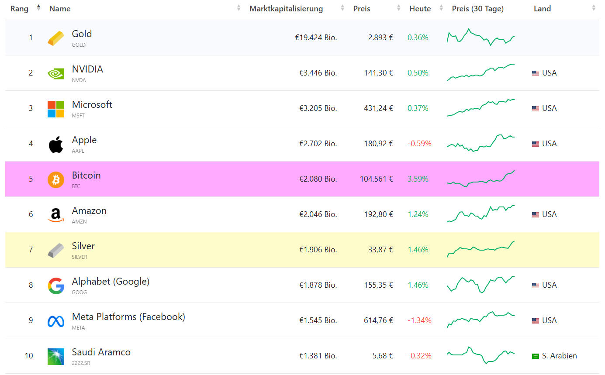
Task: Sort by Heute column sort arrows
Action: click(x=441, y=8)
